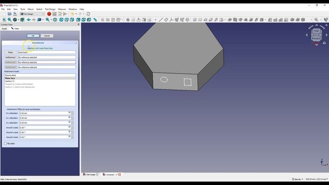
Task: Open the File menu
Action: click(3, 9)
